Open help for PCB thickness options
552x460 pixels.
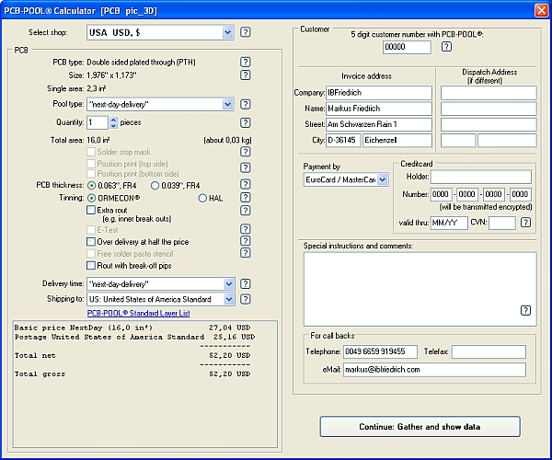pos(246,185)
